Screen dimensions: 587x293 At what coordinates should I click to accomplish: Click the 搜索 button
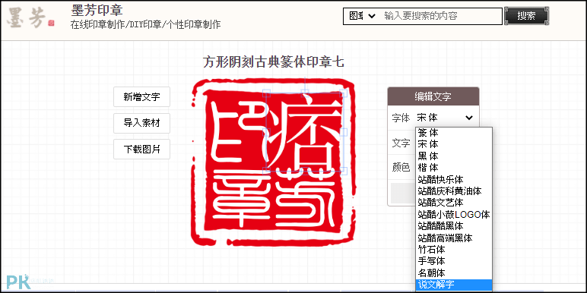(526, 16)
